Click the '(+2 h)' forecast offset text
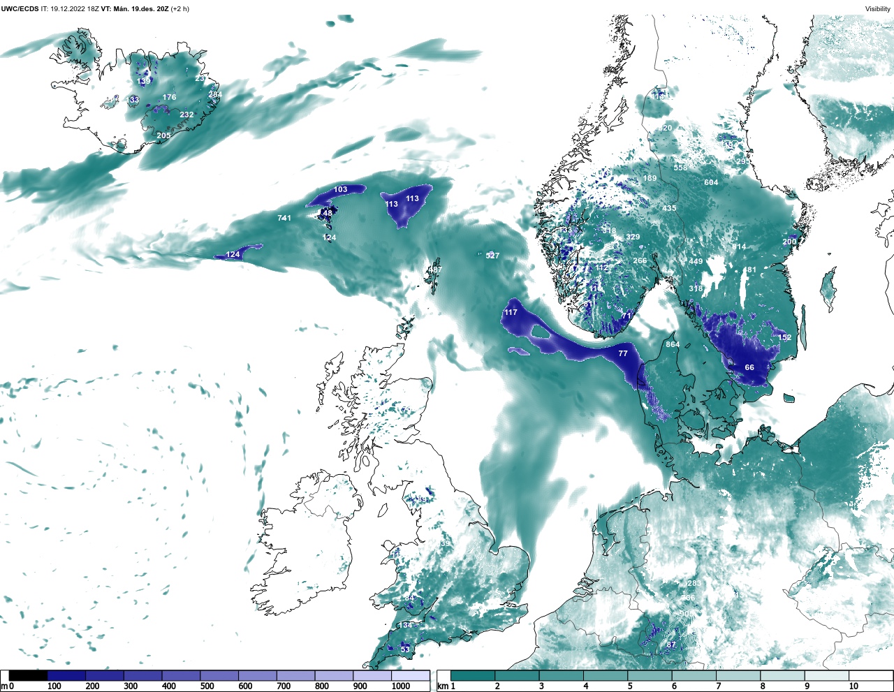This screenshot has height=692, width=894. [x=180, y=9]
